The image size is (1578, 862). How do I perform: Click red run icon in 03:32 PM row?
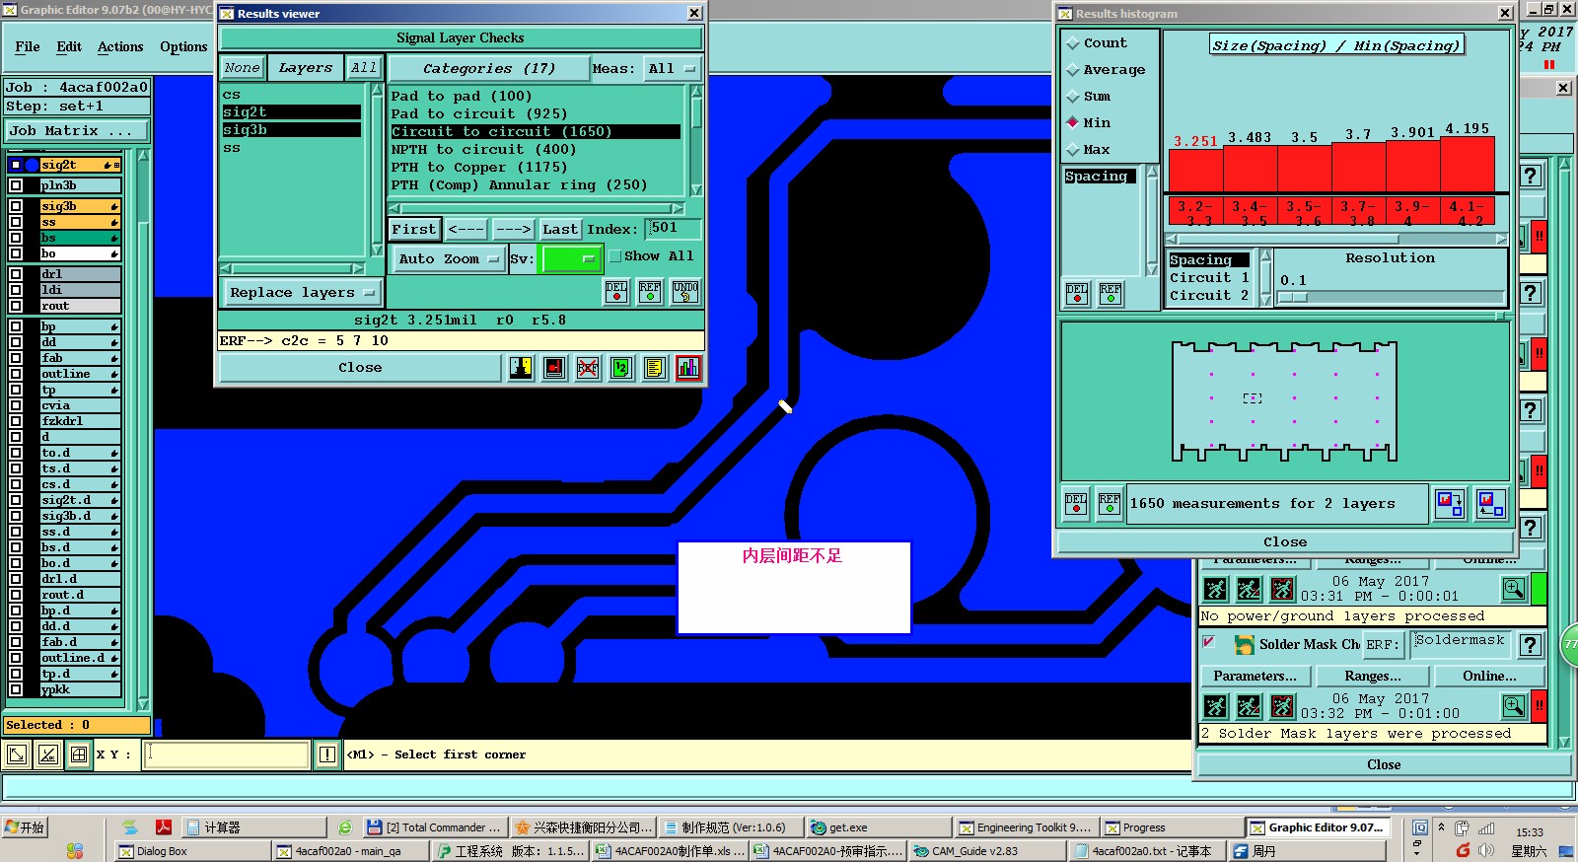(x=1282, y=706)
